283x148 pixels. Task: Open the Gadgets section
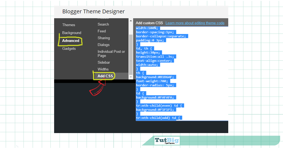pyautogui.click(x=69, y=49)
